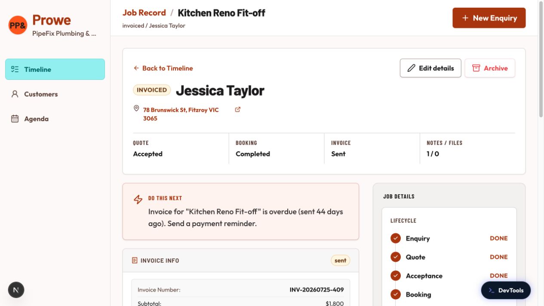Go Back to Timeline
This screenshot has height=306, width=544.
[x=163, y=68]
